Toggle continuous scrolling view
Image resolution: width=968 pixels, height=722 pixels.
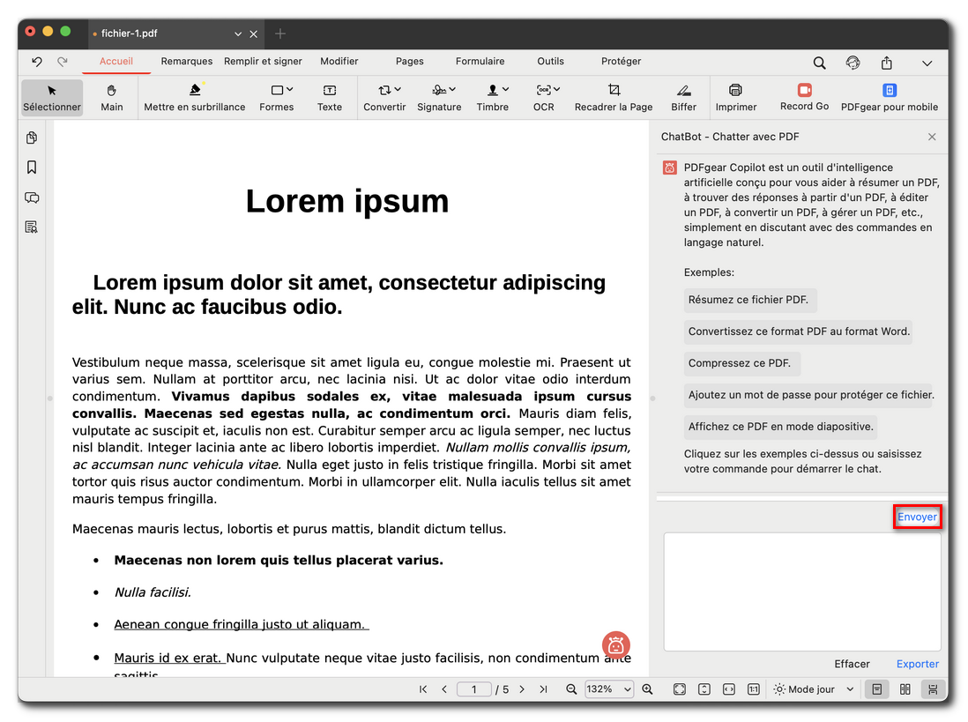(933, 689)
